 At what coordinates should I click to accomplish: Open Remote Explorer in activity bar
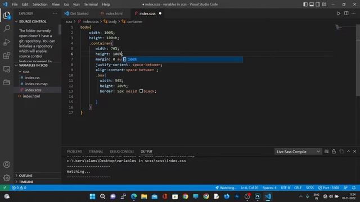(x=7, y=69)
